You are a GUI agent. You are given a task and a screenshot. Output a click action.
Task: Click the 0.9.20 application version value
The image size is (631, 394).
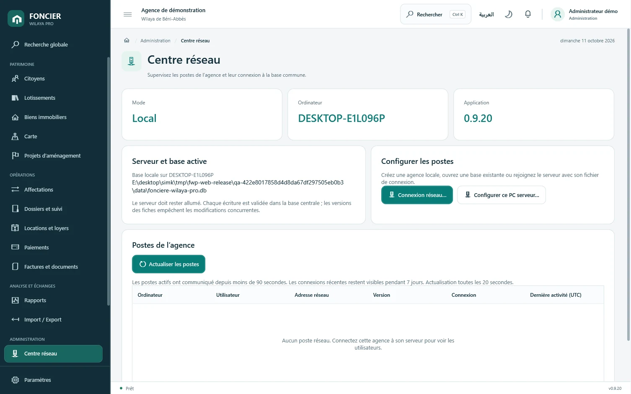[478, 119]
